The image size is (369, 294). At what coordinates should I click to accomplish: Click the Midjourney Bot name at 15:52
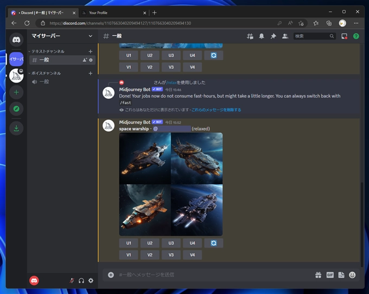click(135, 122)
